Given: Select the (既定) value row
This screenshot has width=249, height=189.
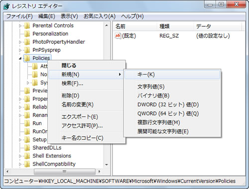Looking at the screenshot, I should tap(172, 36).
